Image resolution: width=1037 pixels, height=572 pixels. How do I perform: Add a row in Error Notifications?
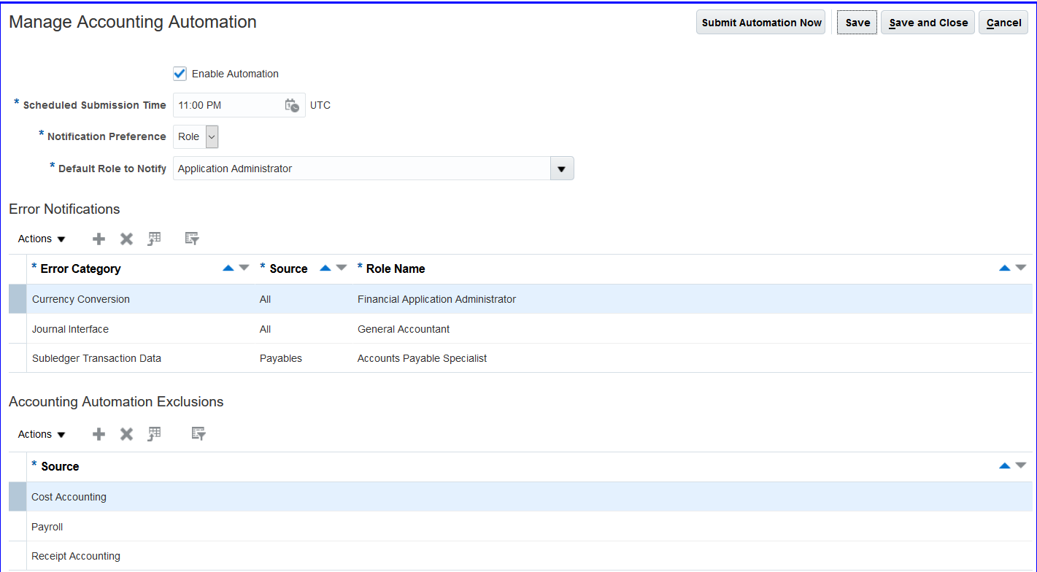(x=99, y=239)
